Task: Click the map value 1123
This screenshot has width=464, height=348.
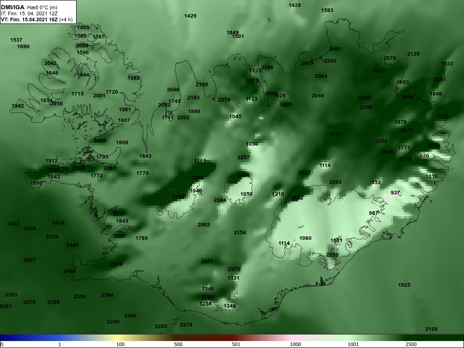Action: 251,99
